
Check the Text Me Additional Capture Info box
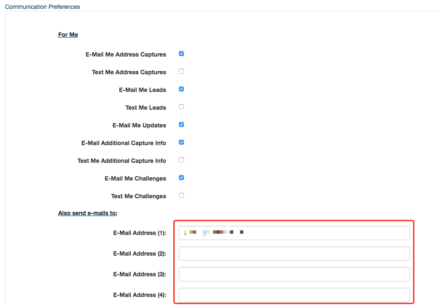tap(181, 160)
